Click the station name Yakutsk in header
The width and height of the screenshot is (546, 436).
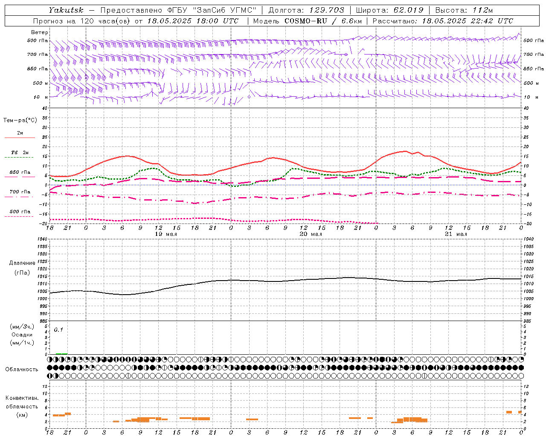pos(66,10)
